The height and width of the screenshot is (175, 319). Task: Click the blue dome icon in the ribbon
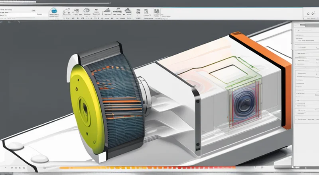(x=53, y=11)
